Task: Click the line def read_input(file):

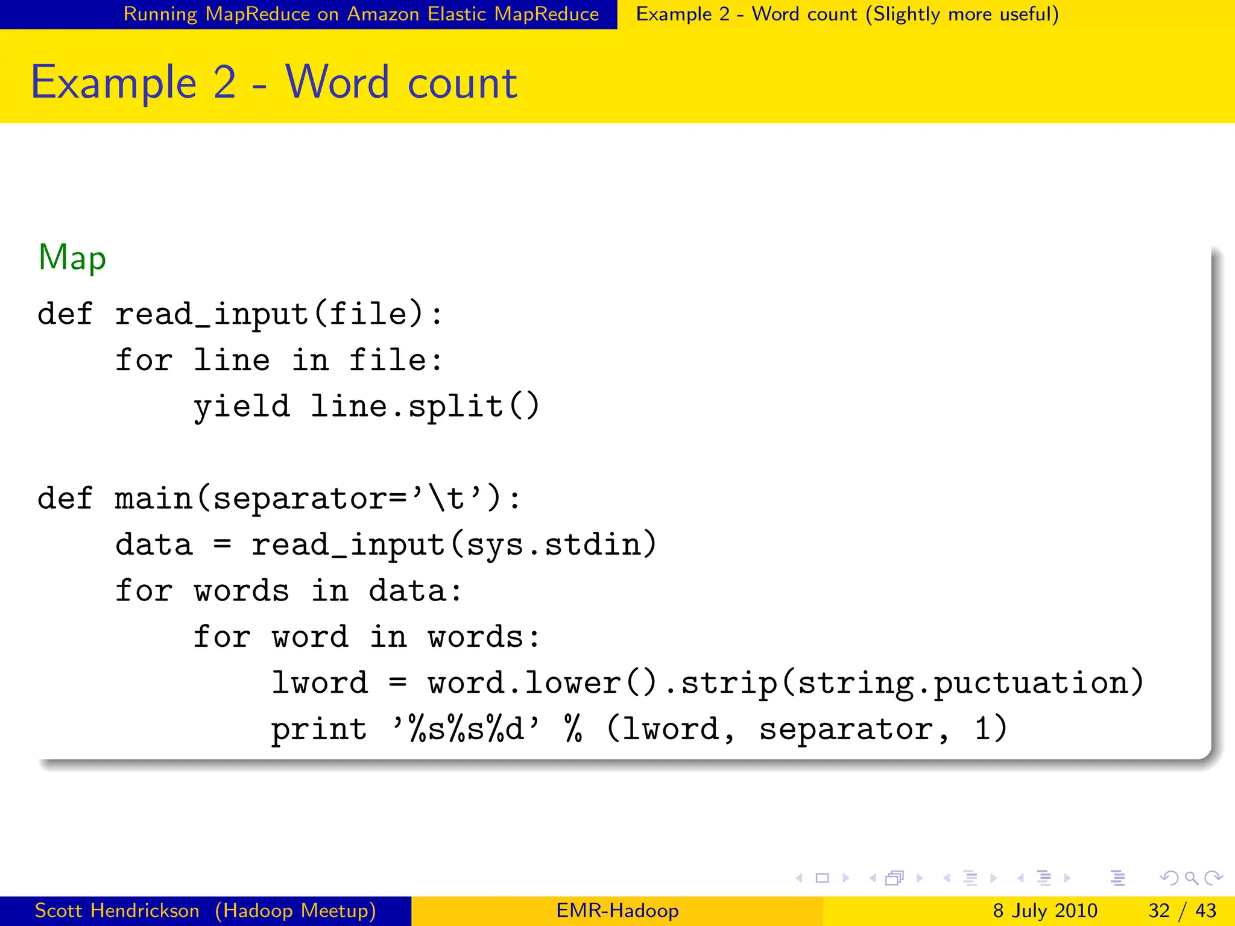Action: [240, 315]
